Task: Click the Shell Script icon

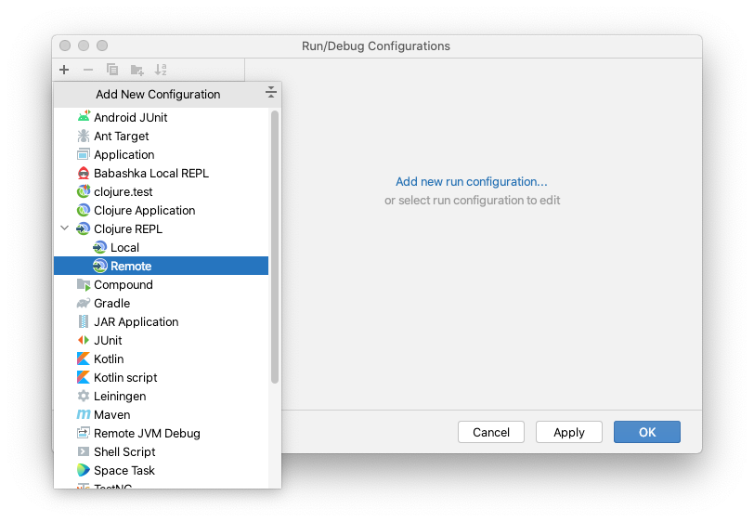Action: click(84, 451)
